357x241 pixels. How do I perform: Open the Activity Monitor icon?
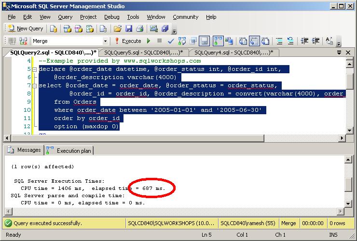click(x=154, y=28)
